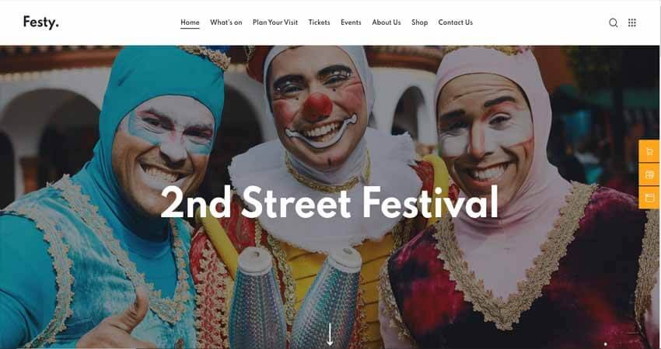Select the white slider dot indicator
This screenshot has width=661, height=349.
[x=605, y=344]
